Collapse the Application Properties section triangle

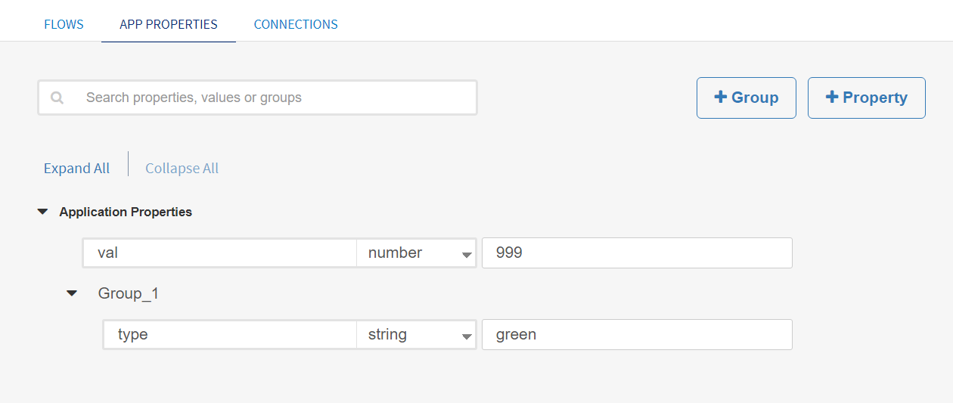(x=42, y=212)
